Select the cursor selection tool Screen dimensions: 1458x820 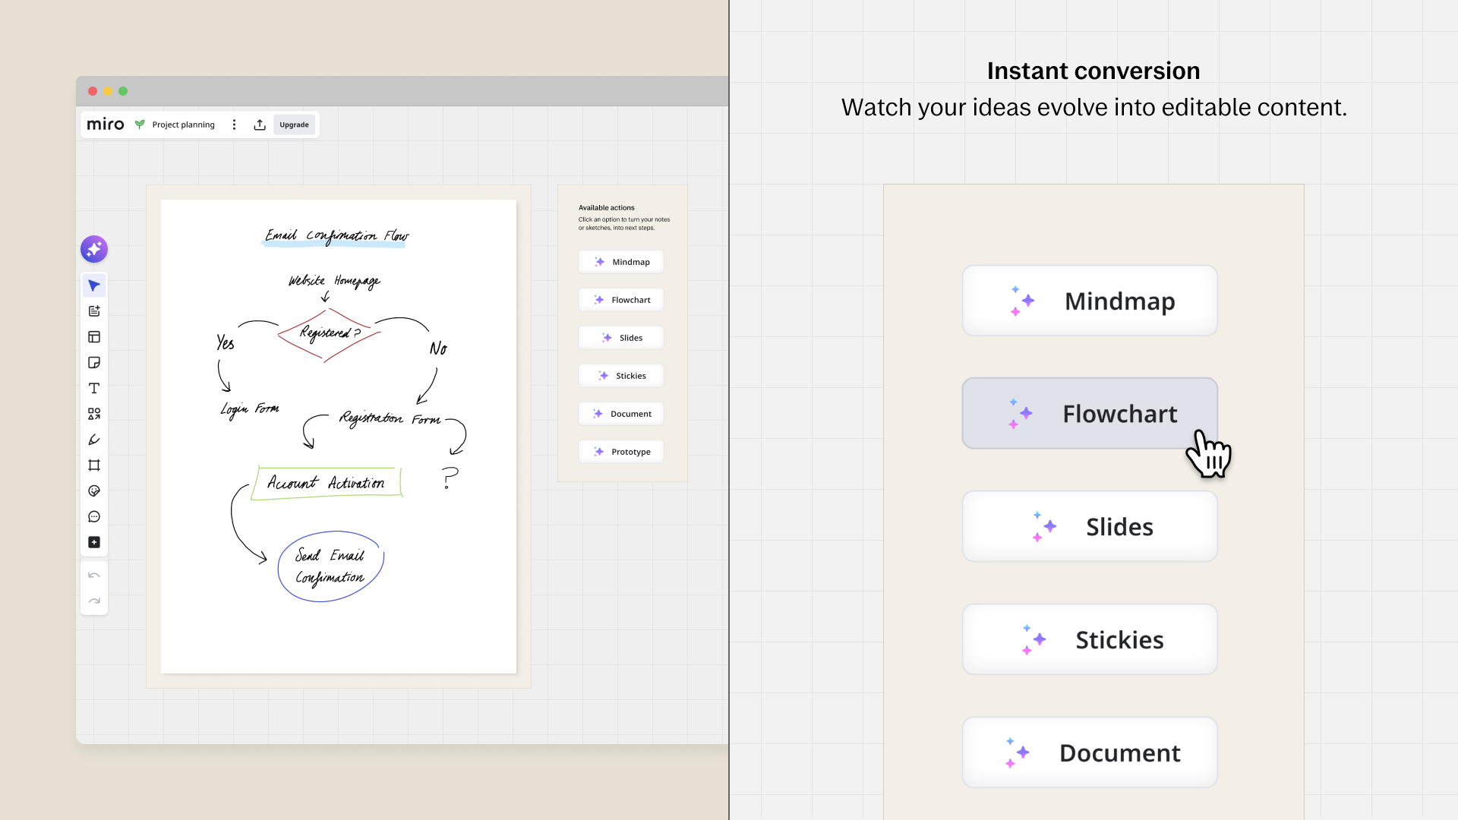tap(94, 285)
